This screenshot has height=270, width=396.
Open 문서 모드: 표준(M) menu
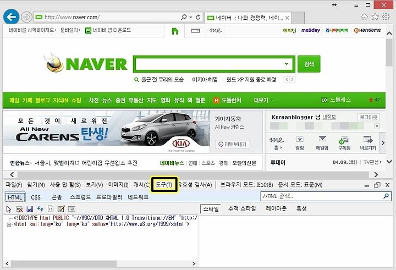click(x=300, y=185)
